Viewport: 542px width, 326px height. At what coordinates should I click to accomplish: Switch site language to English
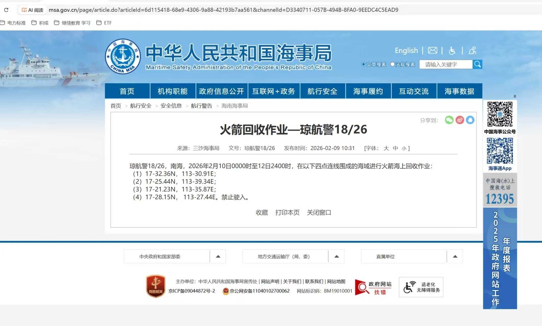pyautogui.click(x=406, y=50)
